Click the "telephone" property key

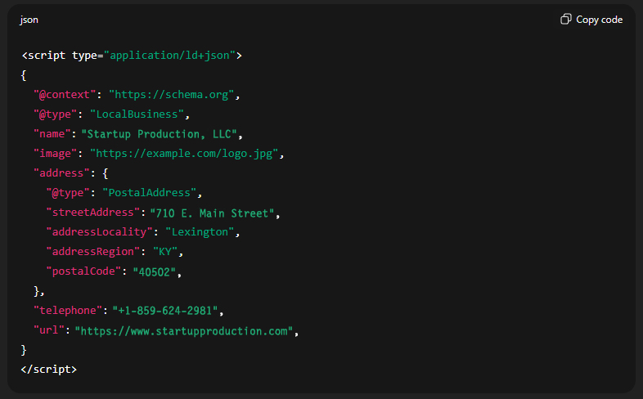click(x=68, y=311)
